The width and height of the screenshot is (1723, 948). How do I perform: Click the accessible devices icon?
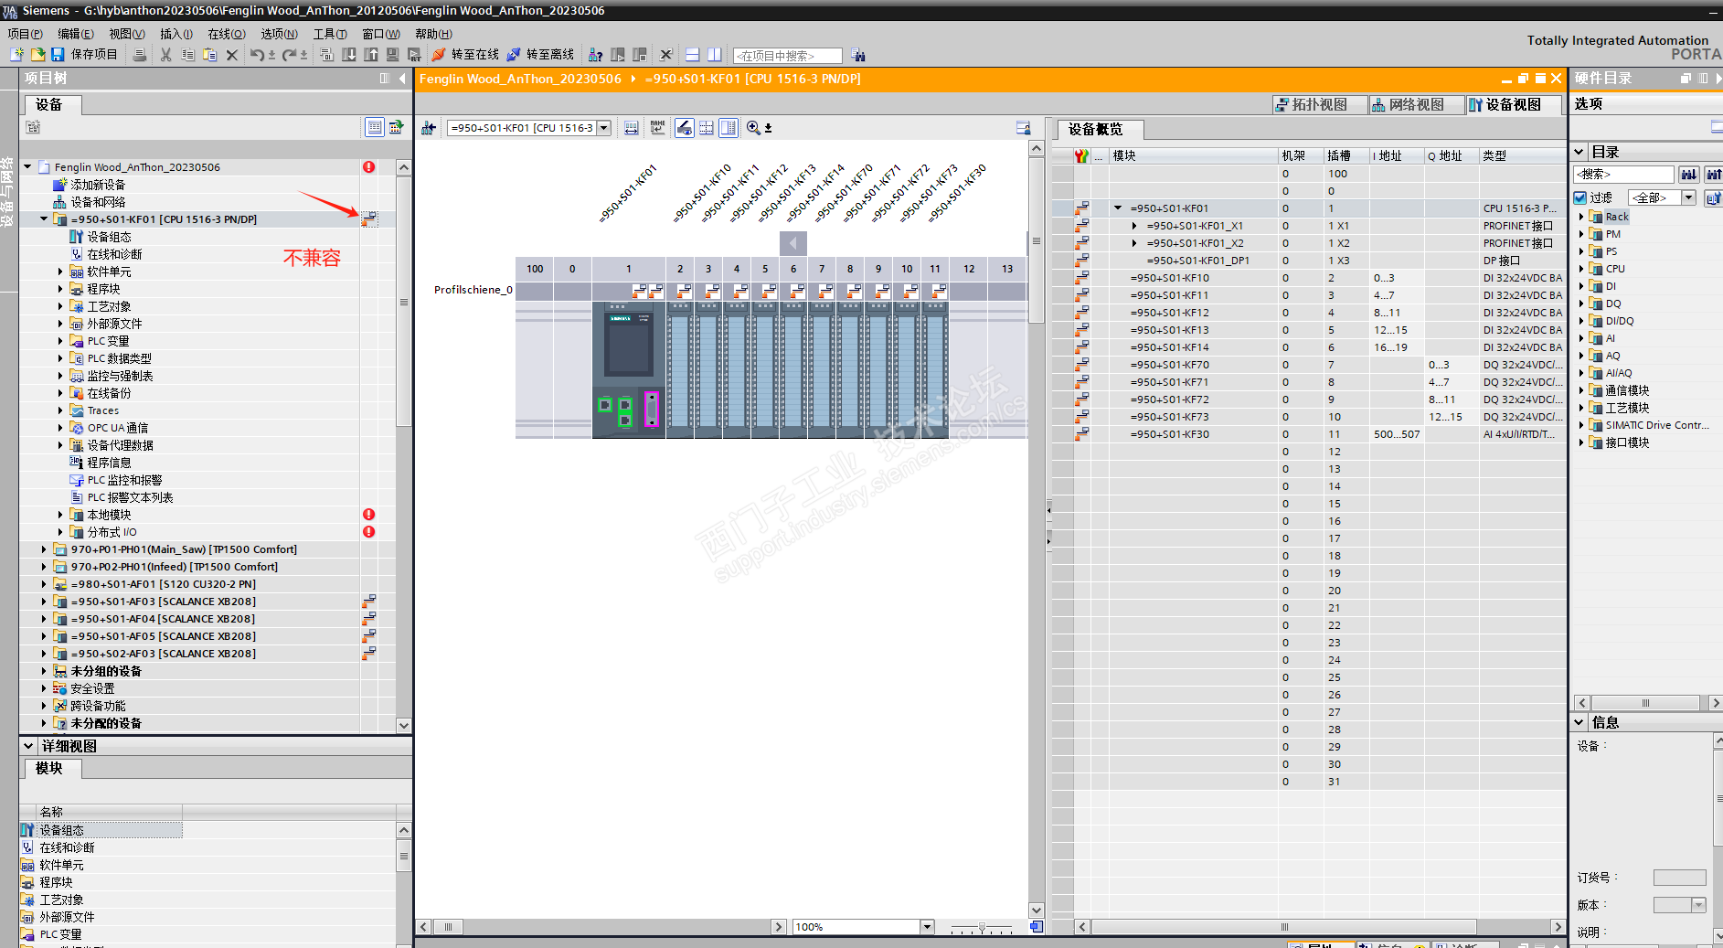(595, 55)
